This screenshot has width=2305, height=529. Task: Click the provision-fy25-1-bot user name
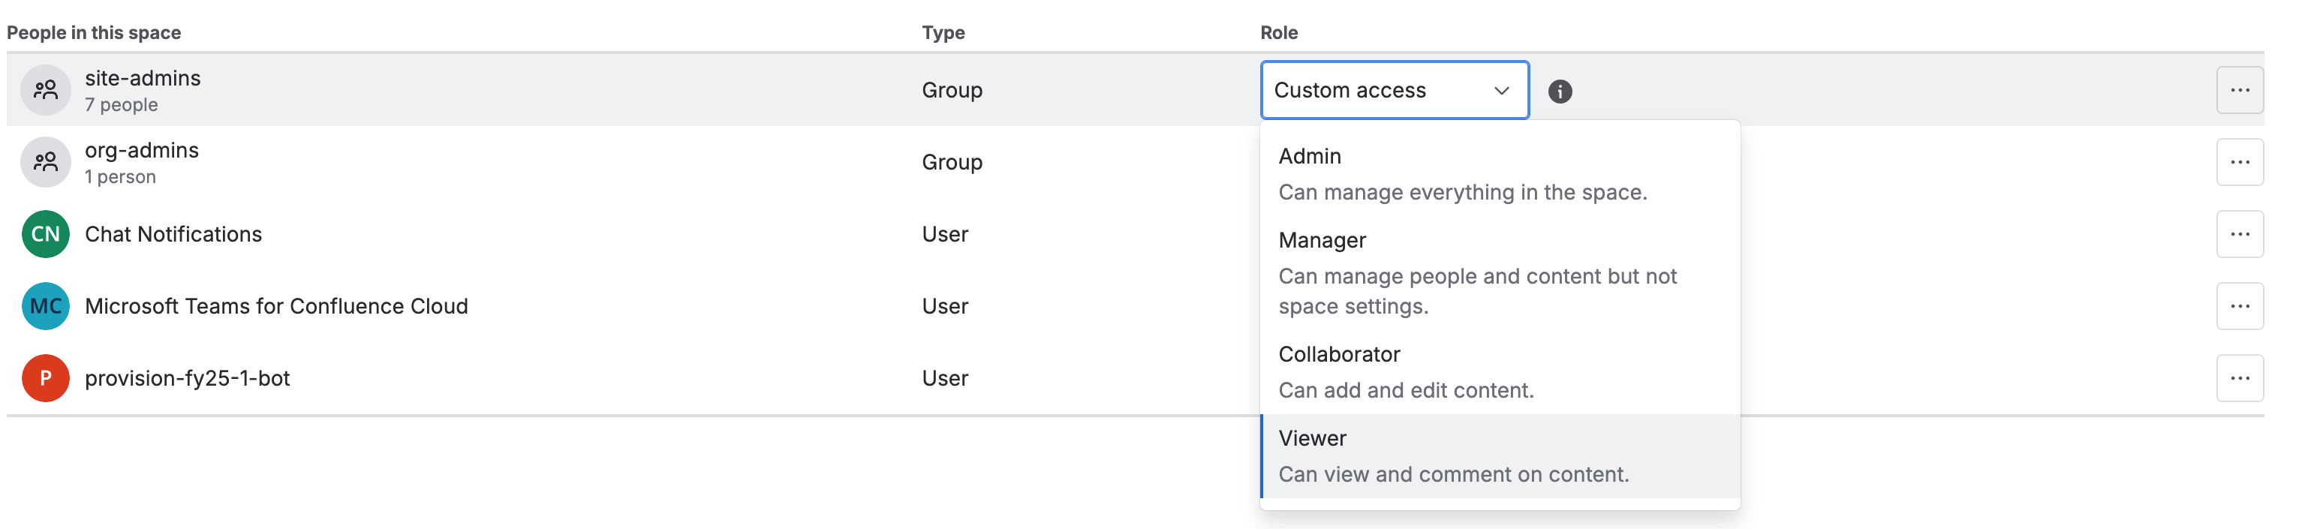(x=188, y=379)
